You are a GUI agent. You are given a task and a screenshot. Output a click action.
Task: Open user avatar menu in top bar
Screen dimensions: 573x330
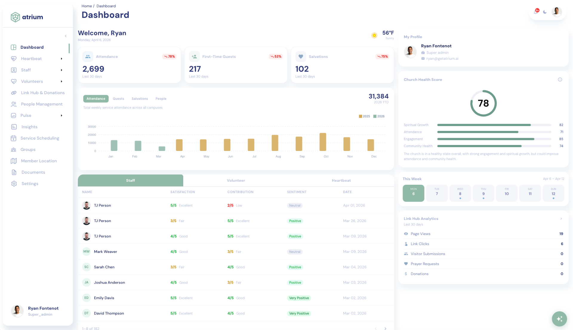(x=556, y=12)
